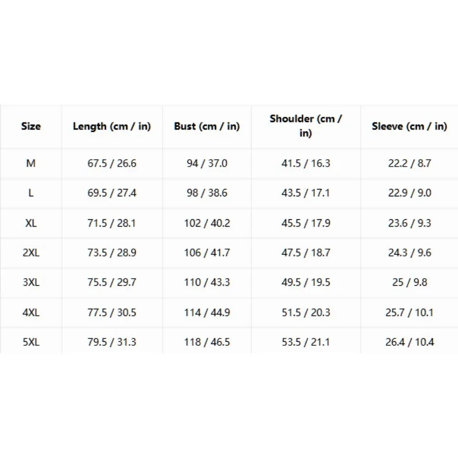Screen dimensions: 458x458
Task: Select the Length (cm / in) header
Action: point(112,126)
